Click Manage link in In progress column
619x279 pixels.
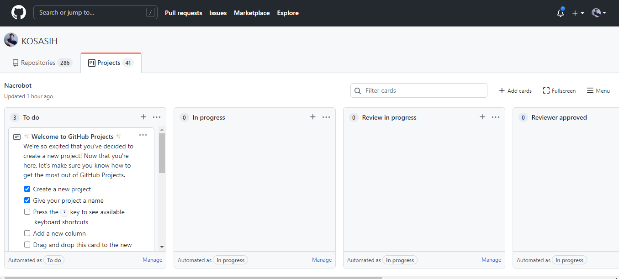tap(322, 260)
